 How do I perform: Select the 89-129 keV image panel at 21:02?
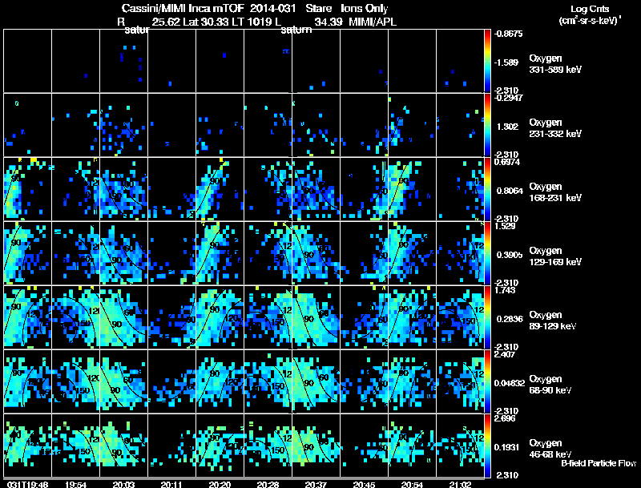pos(460,317)
